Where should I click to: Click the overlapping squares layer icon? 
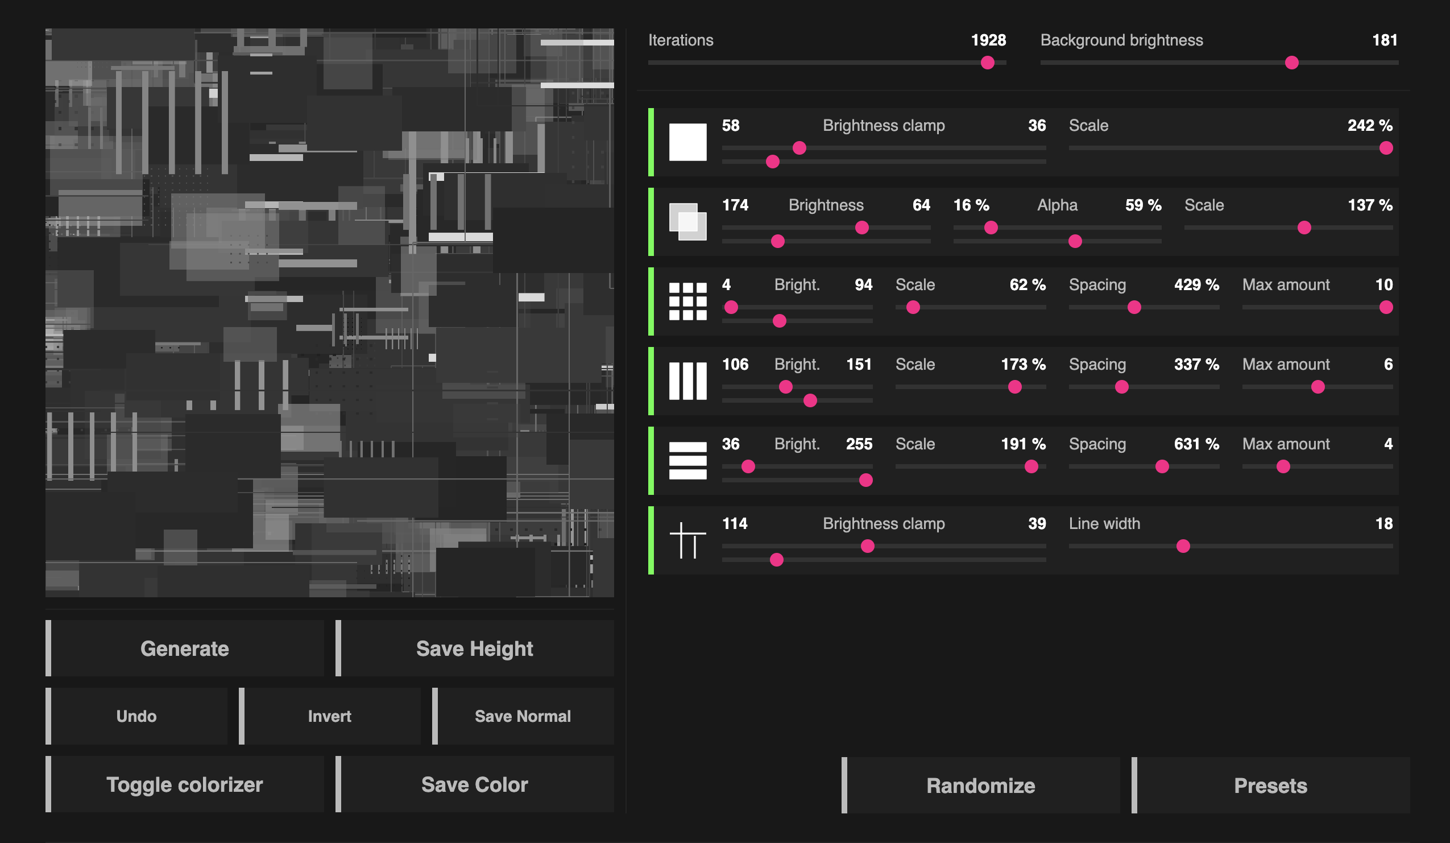[687, 221]
